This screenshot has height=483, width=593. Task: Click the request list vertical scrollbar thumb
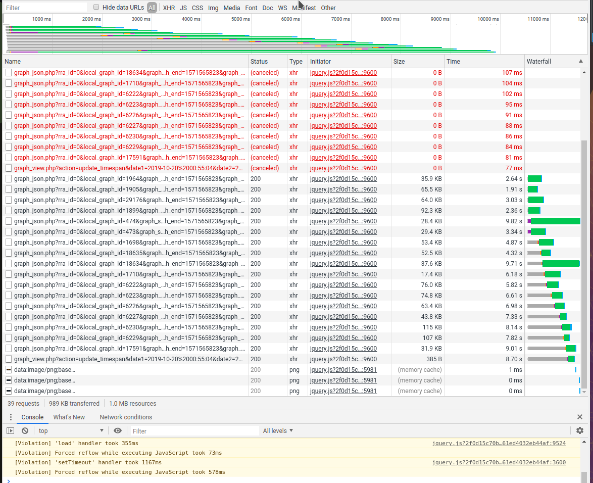pos(584,264)
